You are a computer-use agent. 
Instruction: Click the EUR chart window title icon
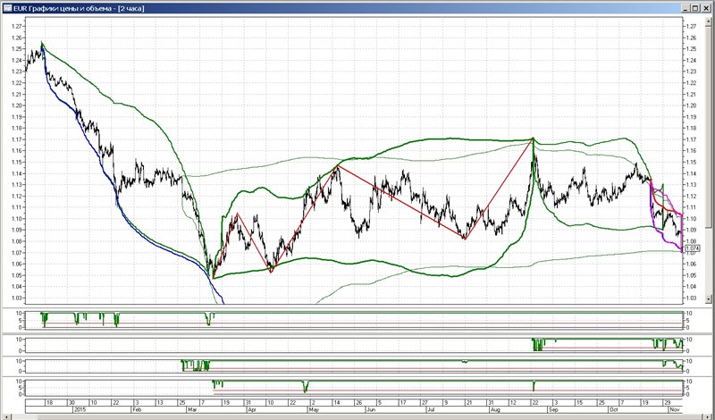[x=8, y=8]
